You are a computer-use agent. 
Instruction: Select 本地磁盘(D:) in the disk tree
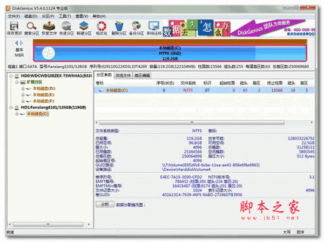point(44,88)
